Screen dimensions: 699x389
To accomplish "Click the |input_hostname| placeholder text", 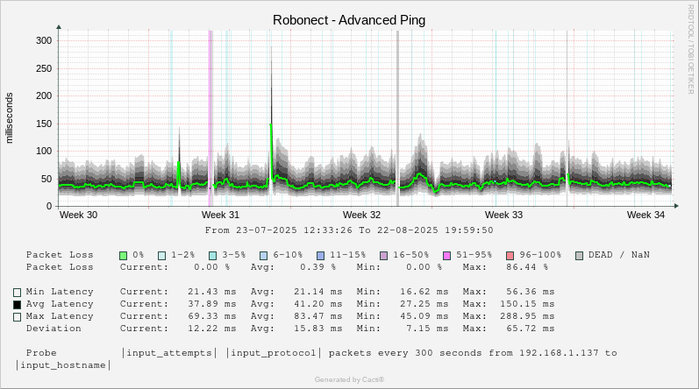I will coord(63,365).
